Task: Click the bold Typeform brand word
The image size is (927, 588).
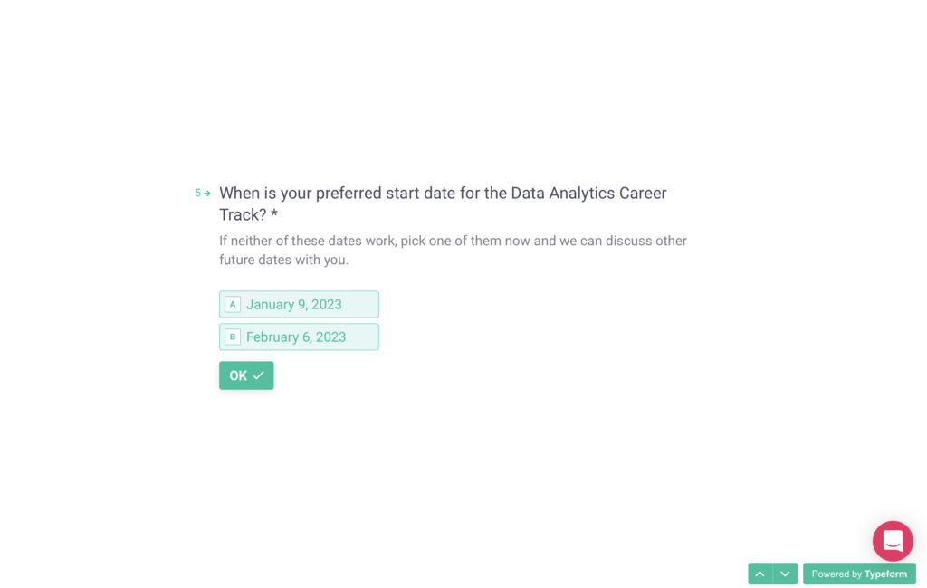Action: point(885,574)
